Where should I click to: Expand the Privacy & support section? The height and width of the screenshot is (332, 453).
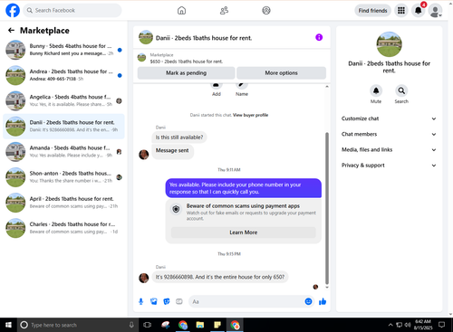pos(389,166)
